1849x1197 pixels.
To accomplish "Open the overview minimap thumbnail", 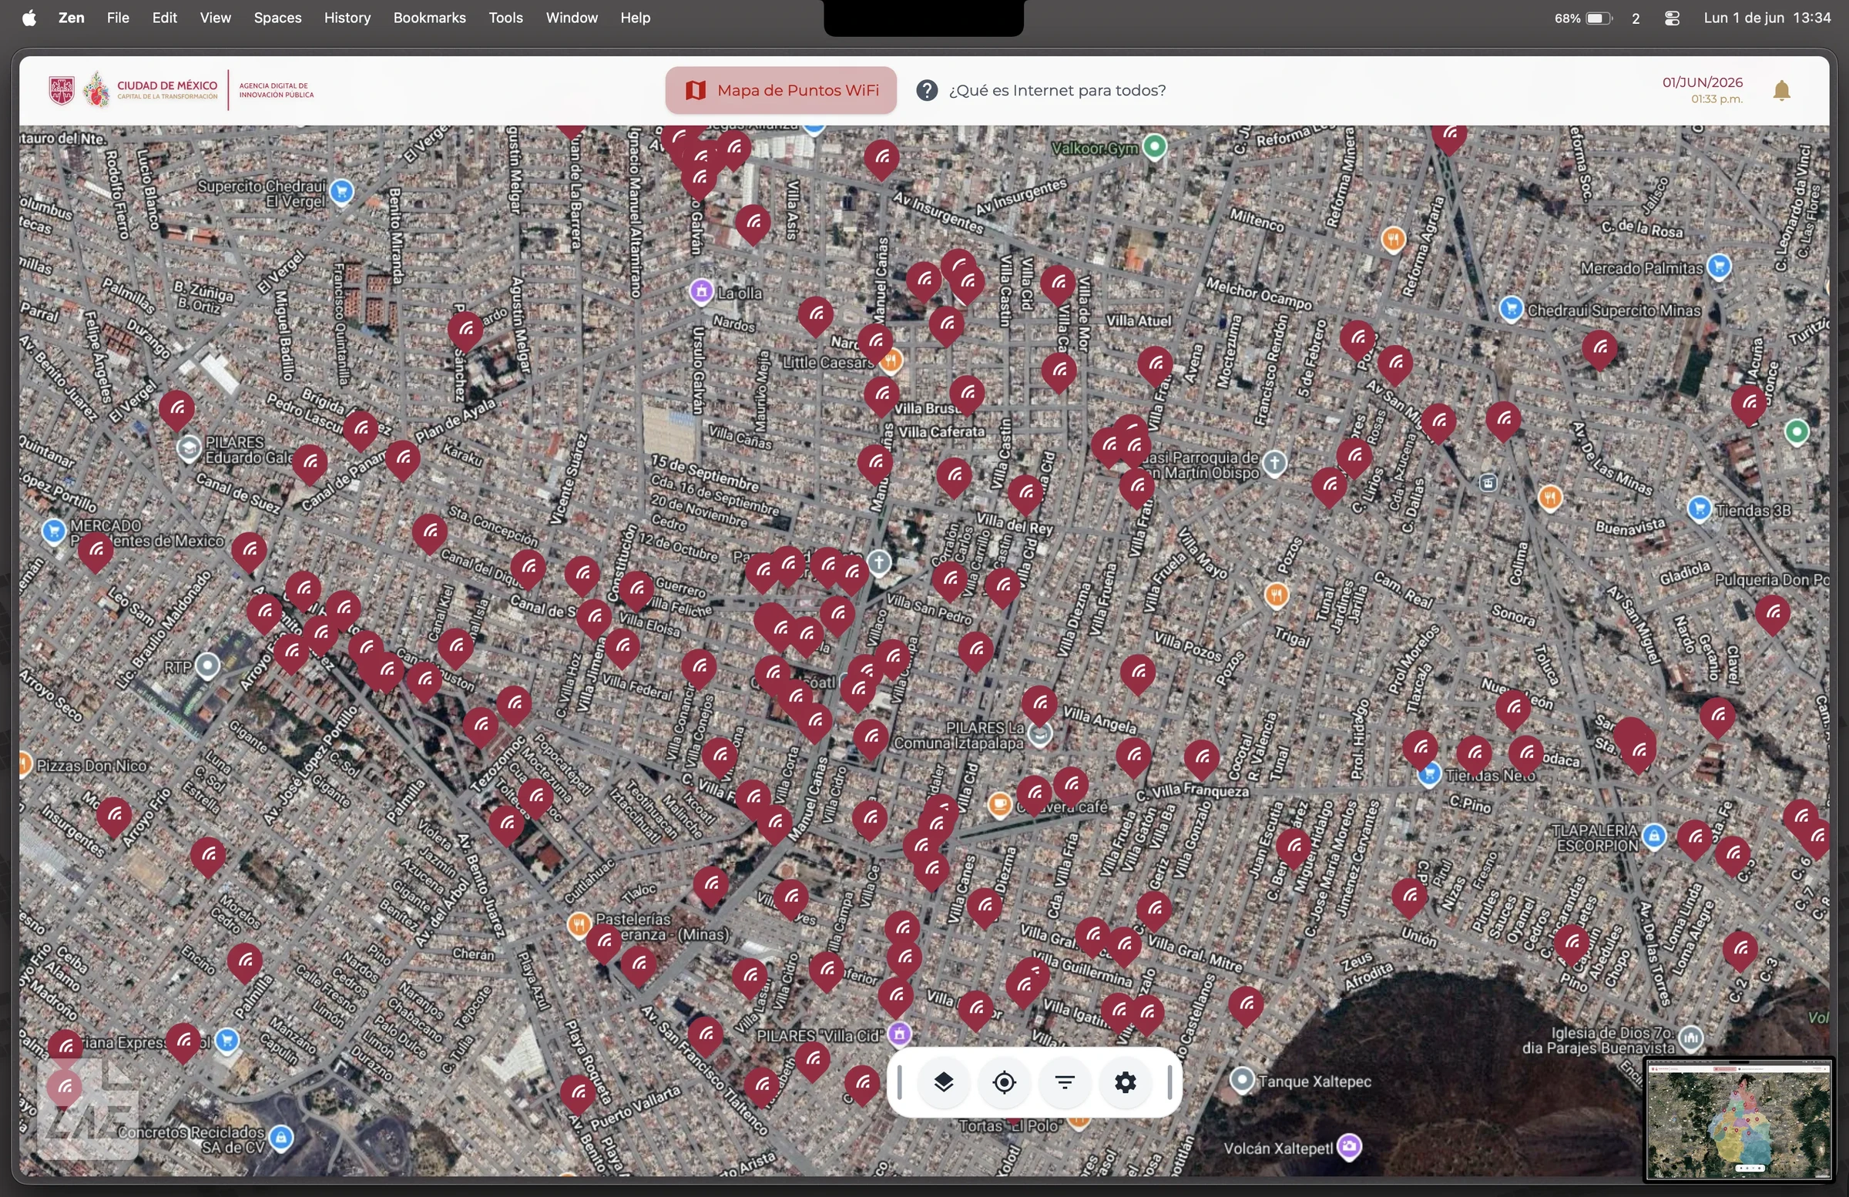I will 1739,1121.
